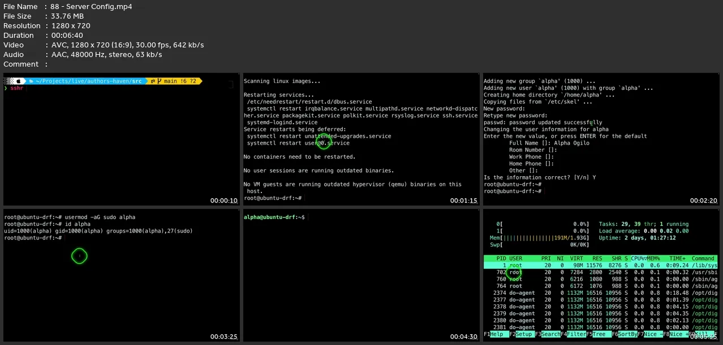723x345 pixels.
Task: Click the 'usermod -aG sudo alpha' command line
Action: point(100,217)
